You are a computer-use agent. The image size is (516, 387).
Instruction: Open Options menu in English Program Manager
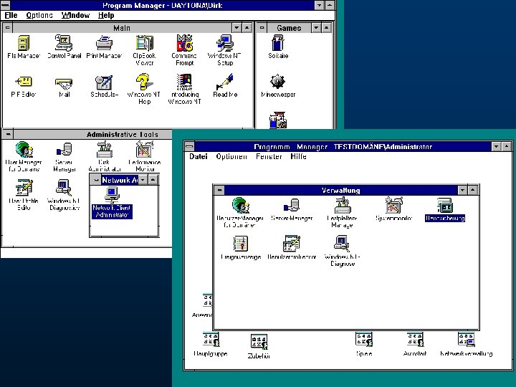[39, 15]
